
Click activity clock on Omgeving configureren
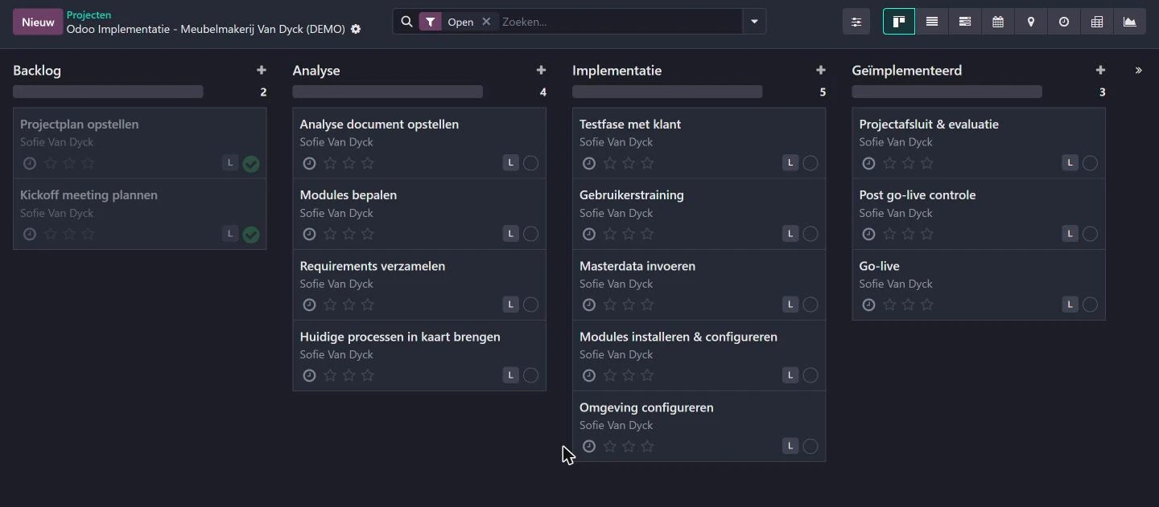coord(589,446)
